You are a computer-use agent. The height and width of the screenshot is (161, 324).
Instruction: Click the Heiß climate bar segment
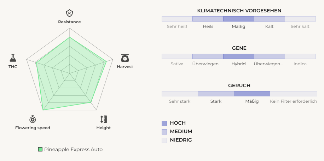pos(208,19)
